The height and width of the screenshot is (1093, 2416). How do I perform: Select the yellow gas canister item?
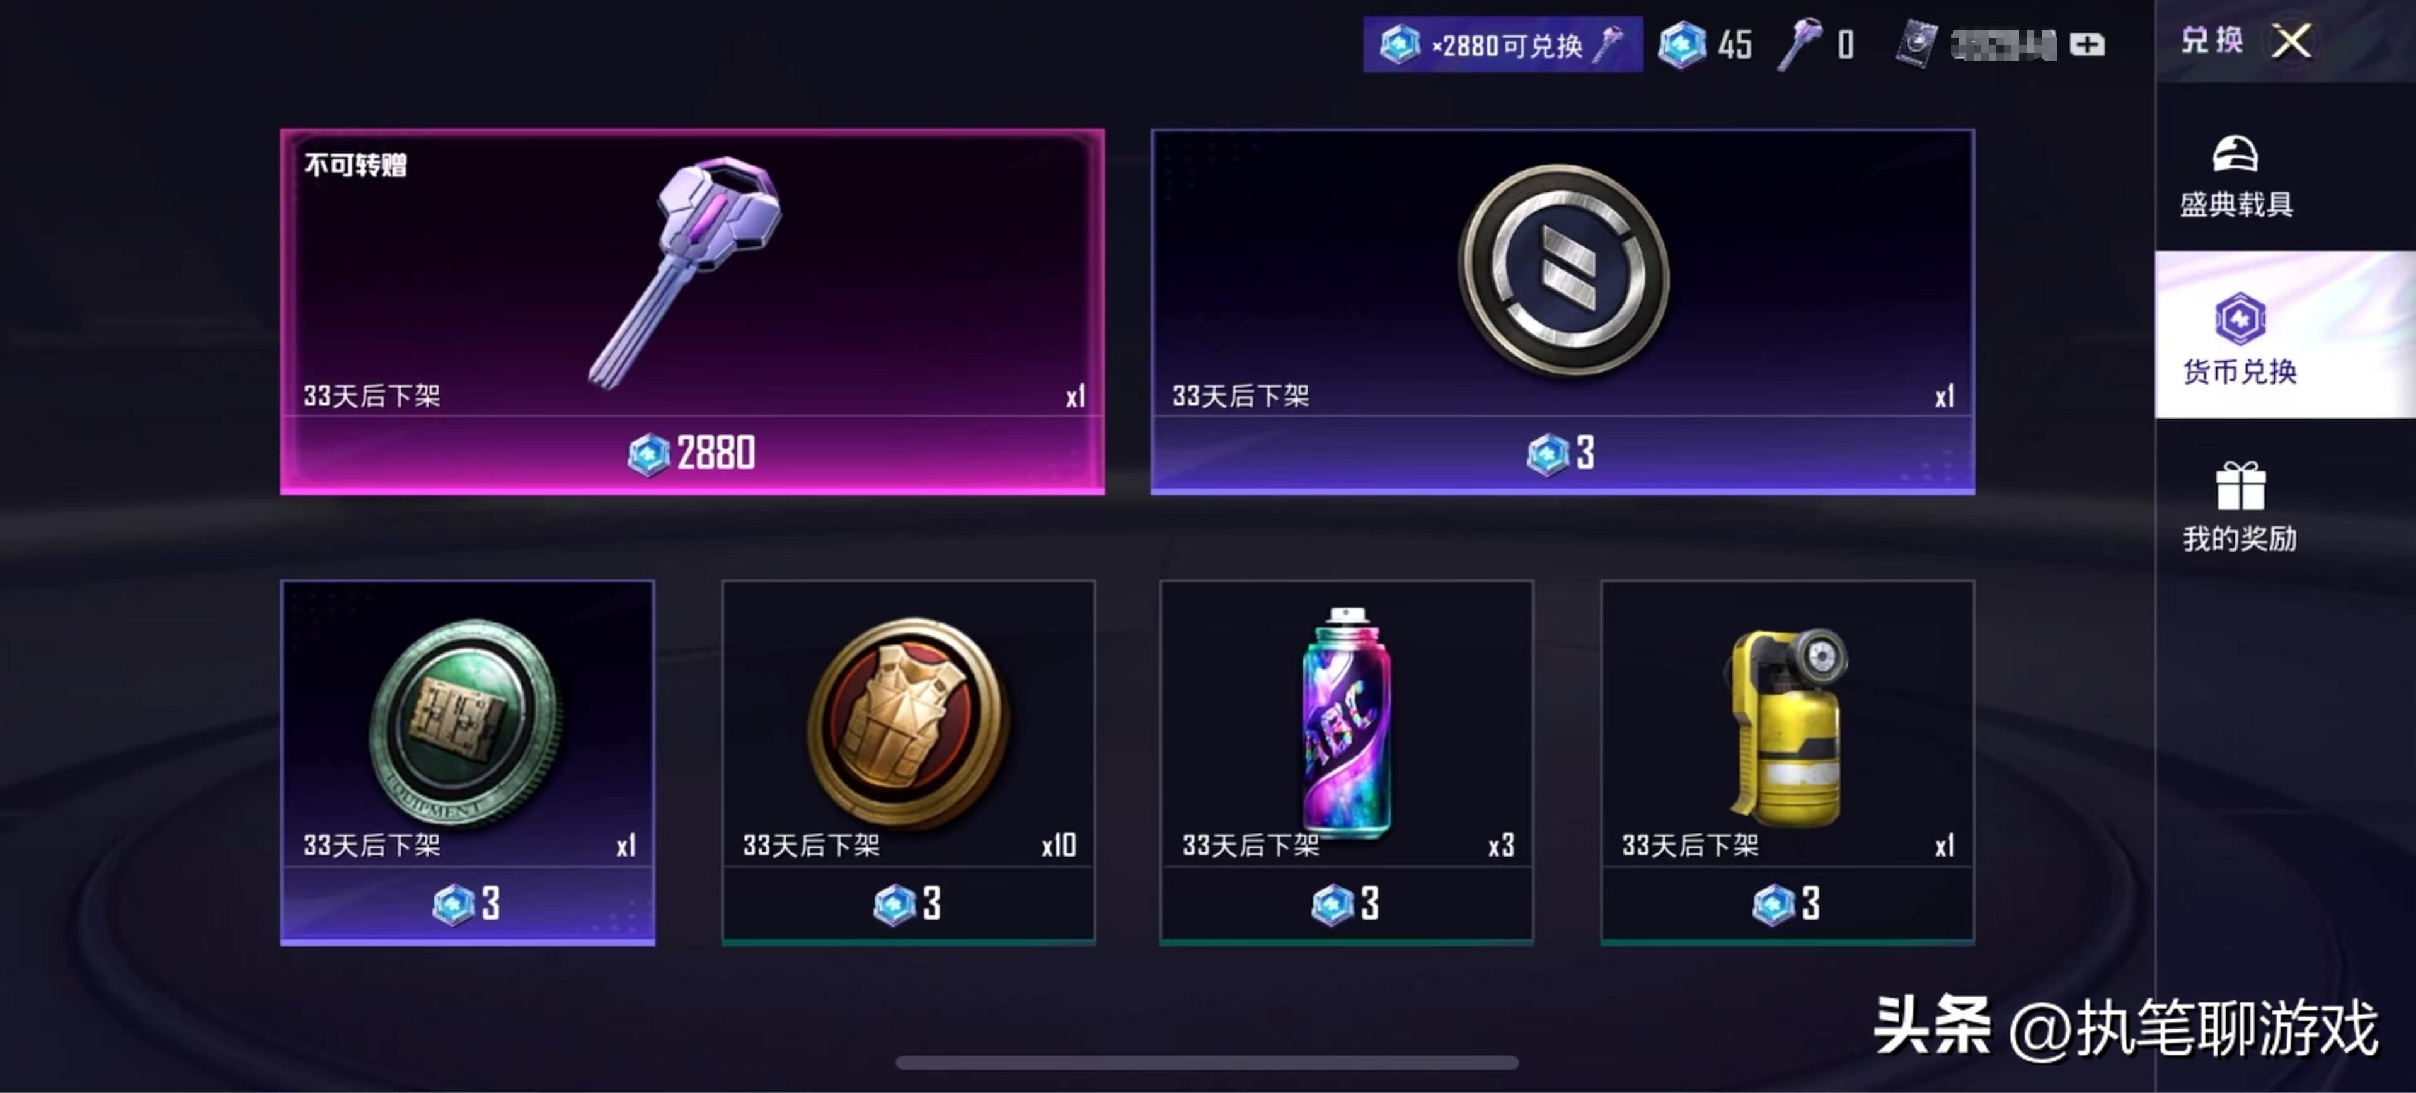[1788, 722]
